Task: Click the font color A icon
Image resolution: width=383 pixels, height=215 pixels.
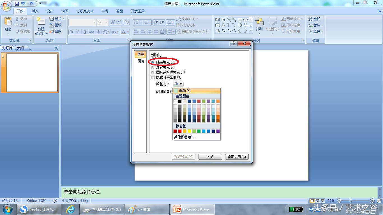Action: [x=123, y=32]
